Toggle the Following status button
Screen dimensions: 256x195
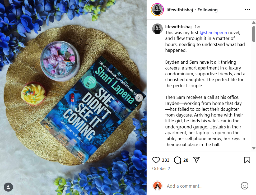coord(207,10)
